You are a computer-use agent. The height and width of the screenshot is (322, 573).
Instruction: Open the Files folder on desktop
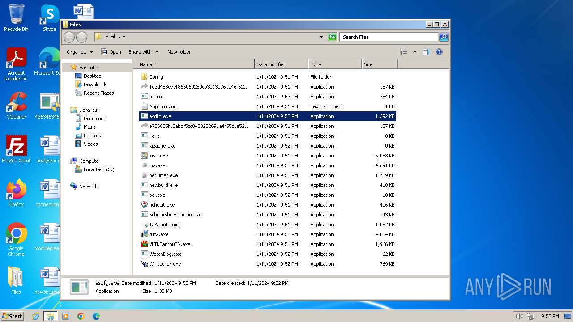pos(16,280)
